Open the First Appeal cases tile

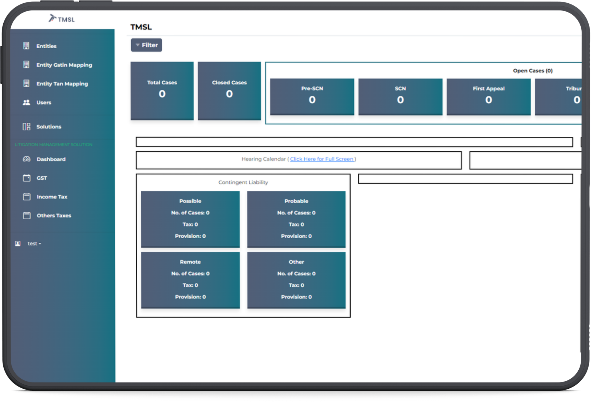pyautogui.click(x=488, y=96)
